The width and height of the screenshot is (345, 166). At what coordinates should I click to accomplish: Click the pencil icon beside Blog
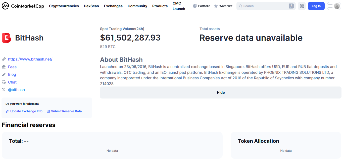4,74
